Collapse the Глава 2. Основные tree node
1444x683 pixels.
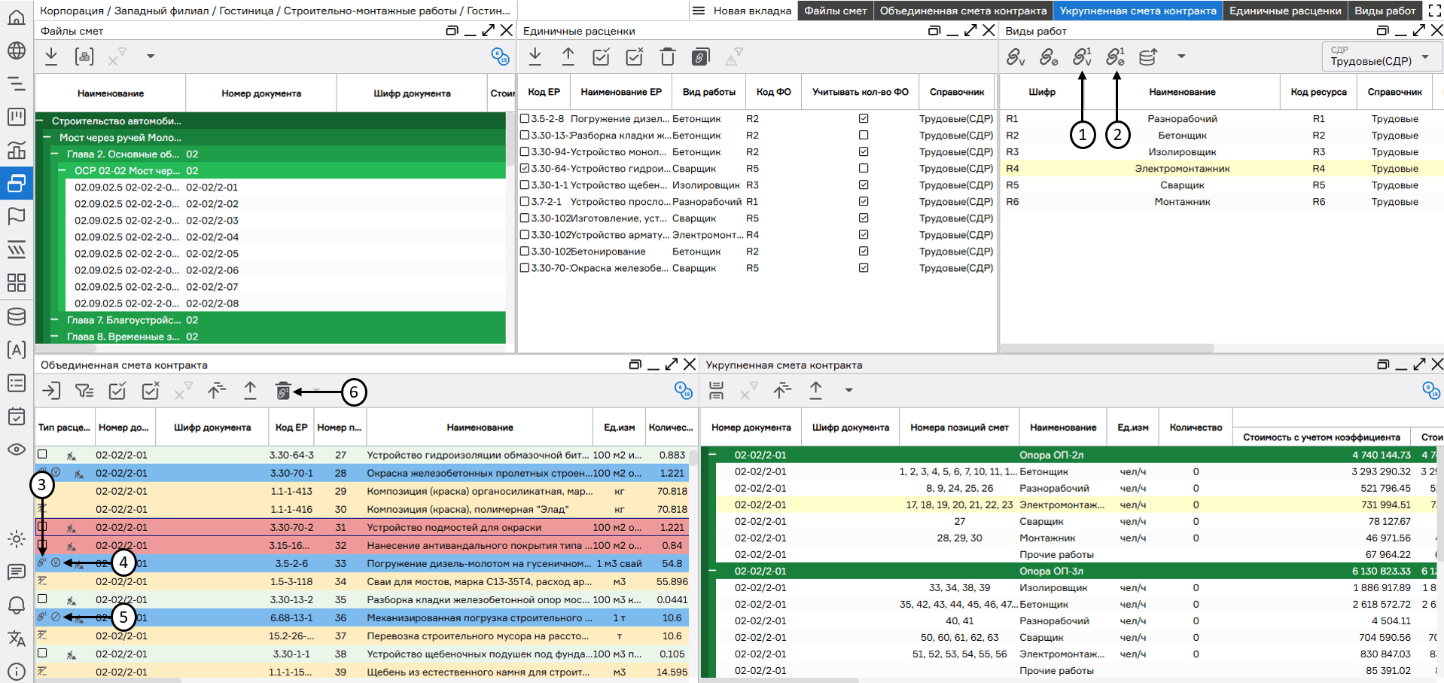coord(55,154)
